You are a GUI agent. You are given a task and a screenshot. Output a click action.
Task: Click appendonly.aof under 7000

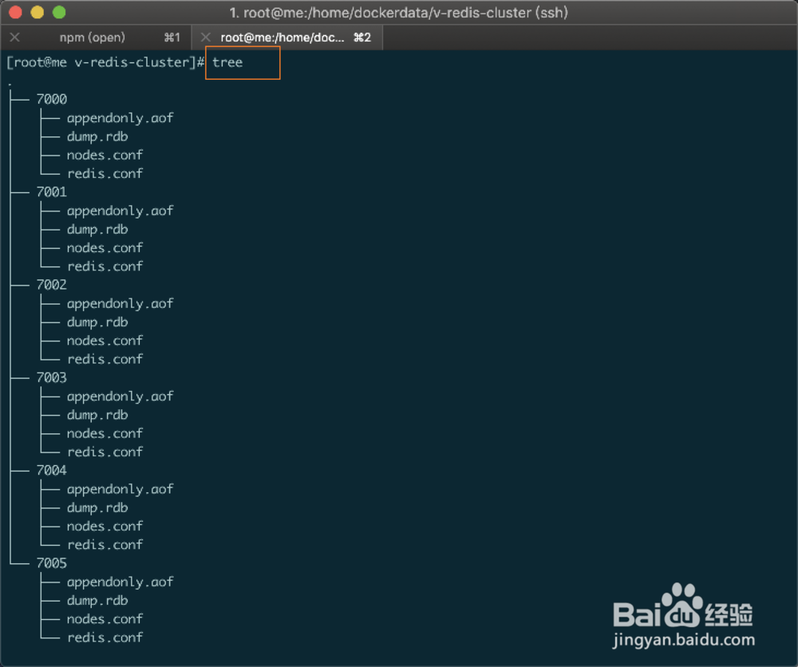pyautogui.click(x=120, y=118)
